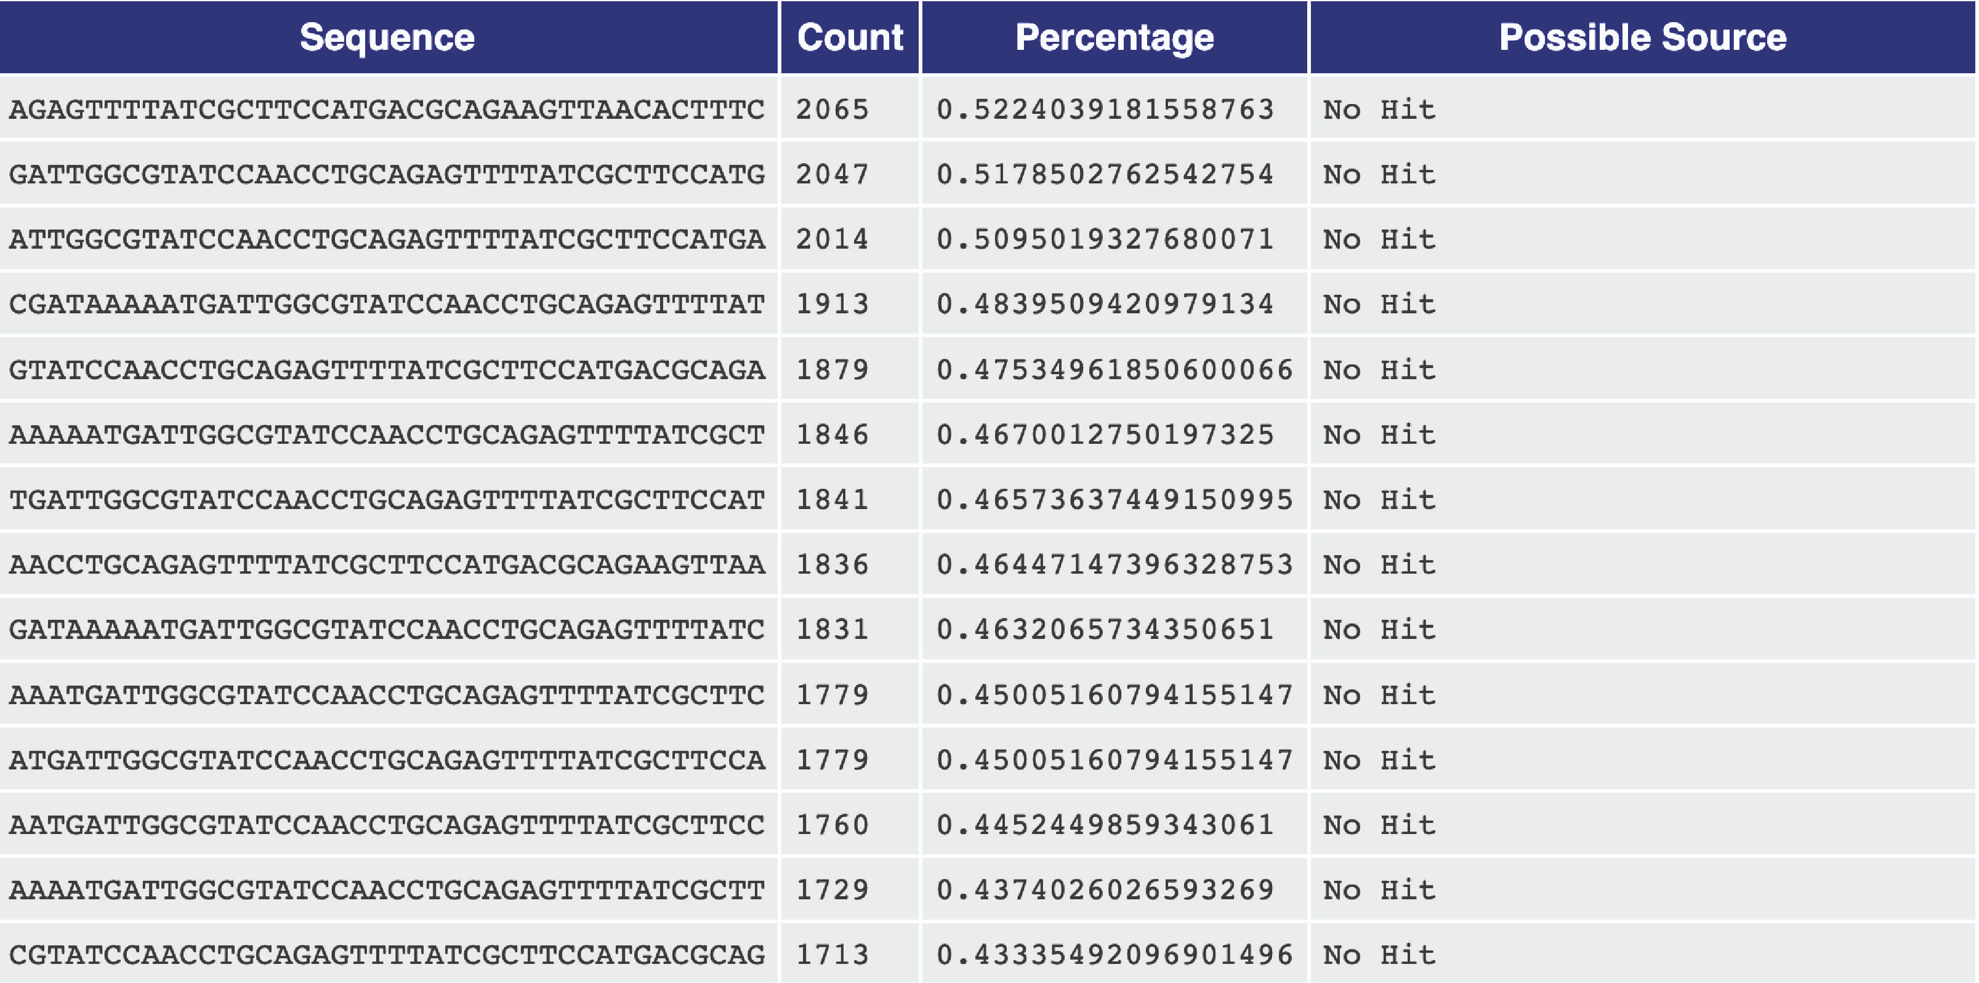
Task: Click No Hit in the 1831 row
Action: [x=1379, y=630]
